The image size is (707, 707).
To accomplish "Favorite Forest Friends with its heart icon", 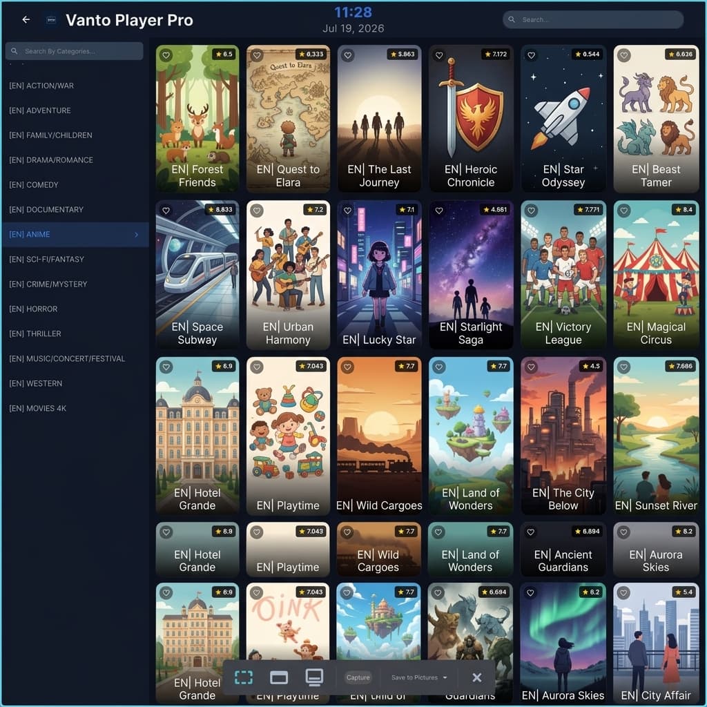I will point(166,55).
